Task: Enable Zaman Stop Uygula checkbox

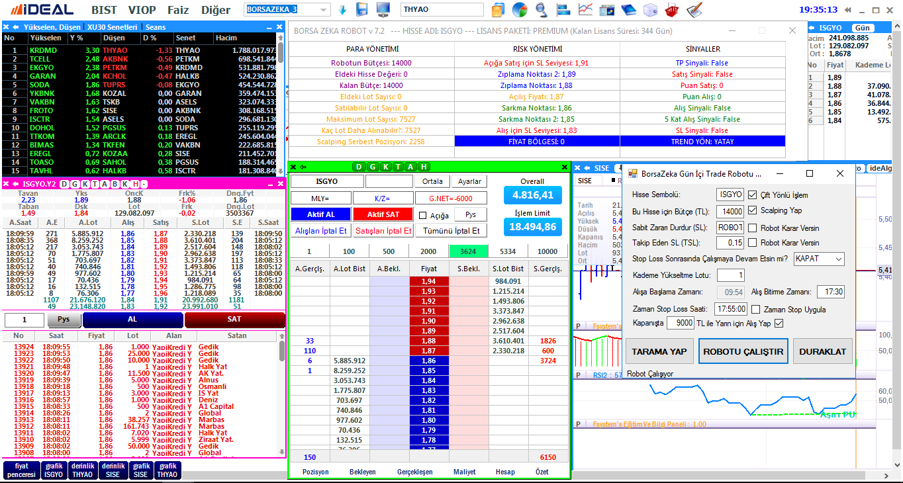Action: click(755, 309)
